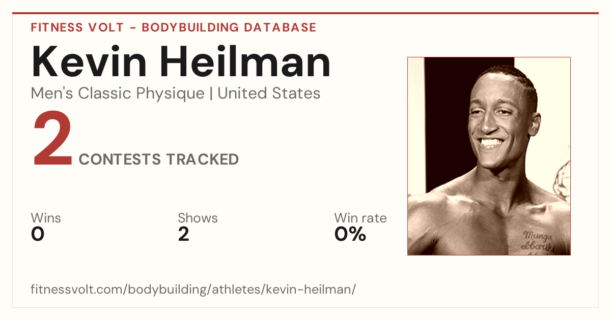Click the large red number 2
The width and height of the screenshot is (611, 320).
pos(52,140)
